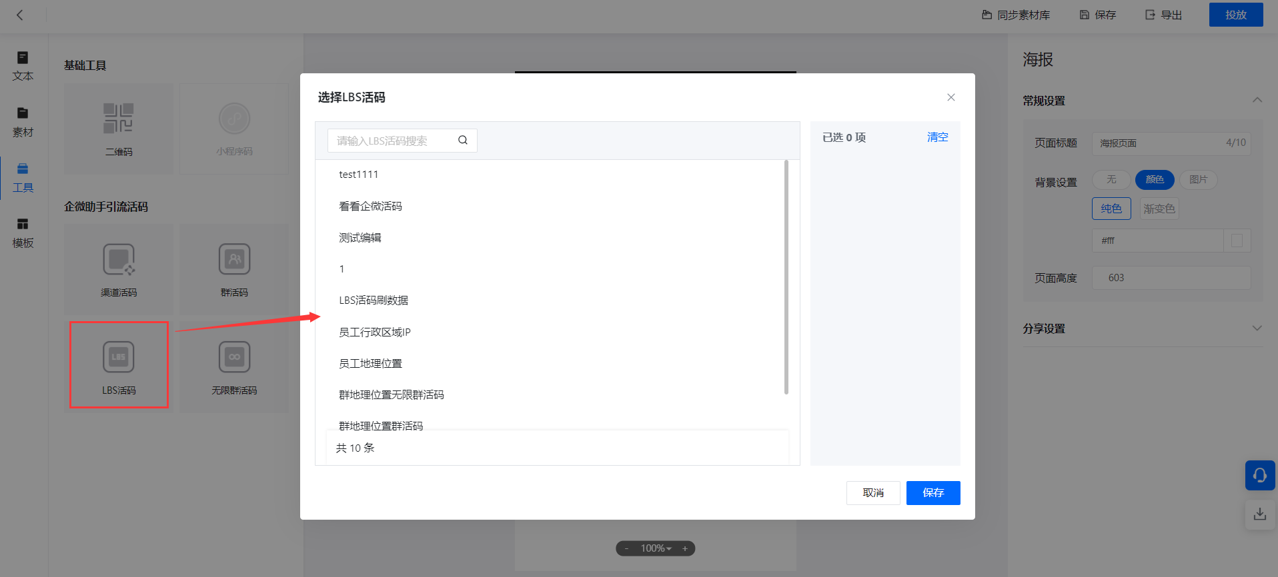Collapse the 常规设置 section
The image size is (1278, 577).
[1257, 100]
